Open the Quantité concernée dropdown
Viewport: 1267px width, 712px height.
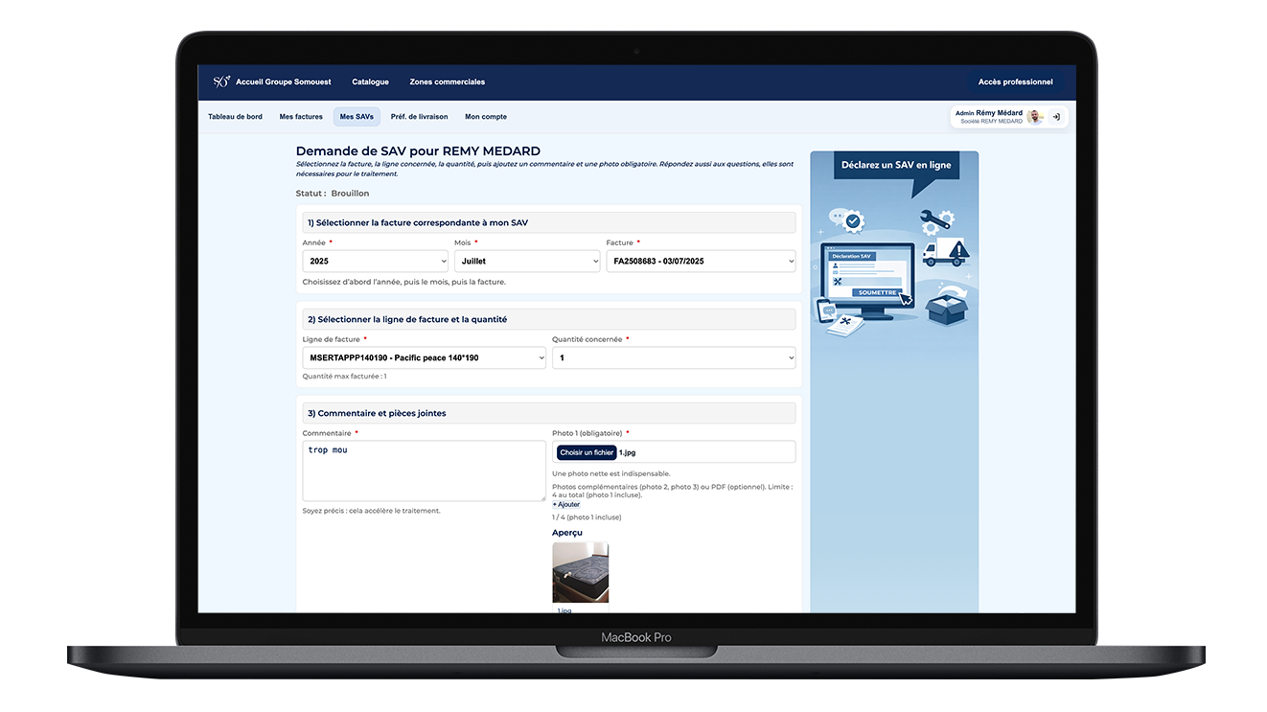pos(674,358)
